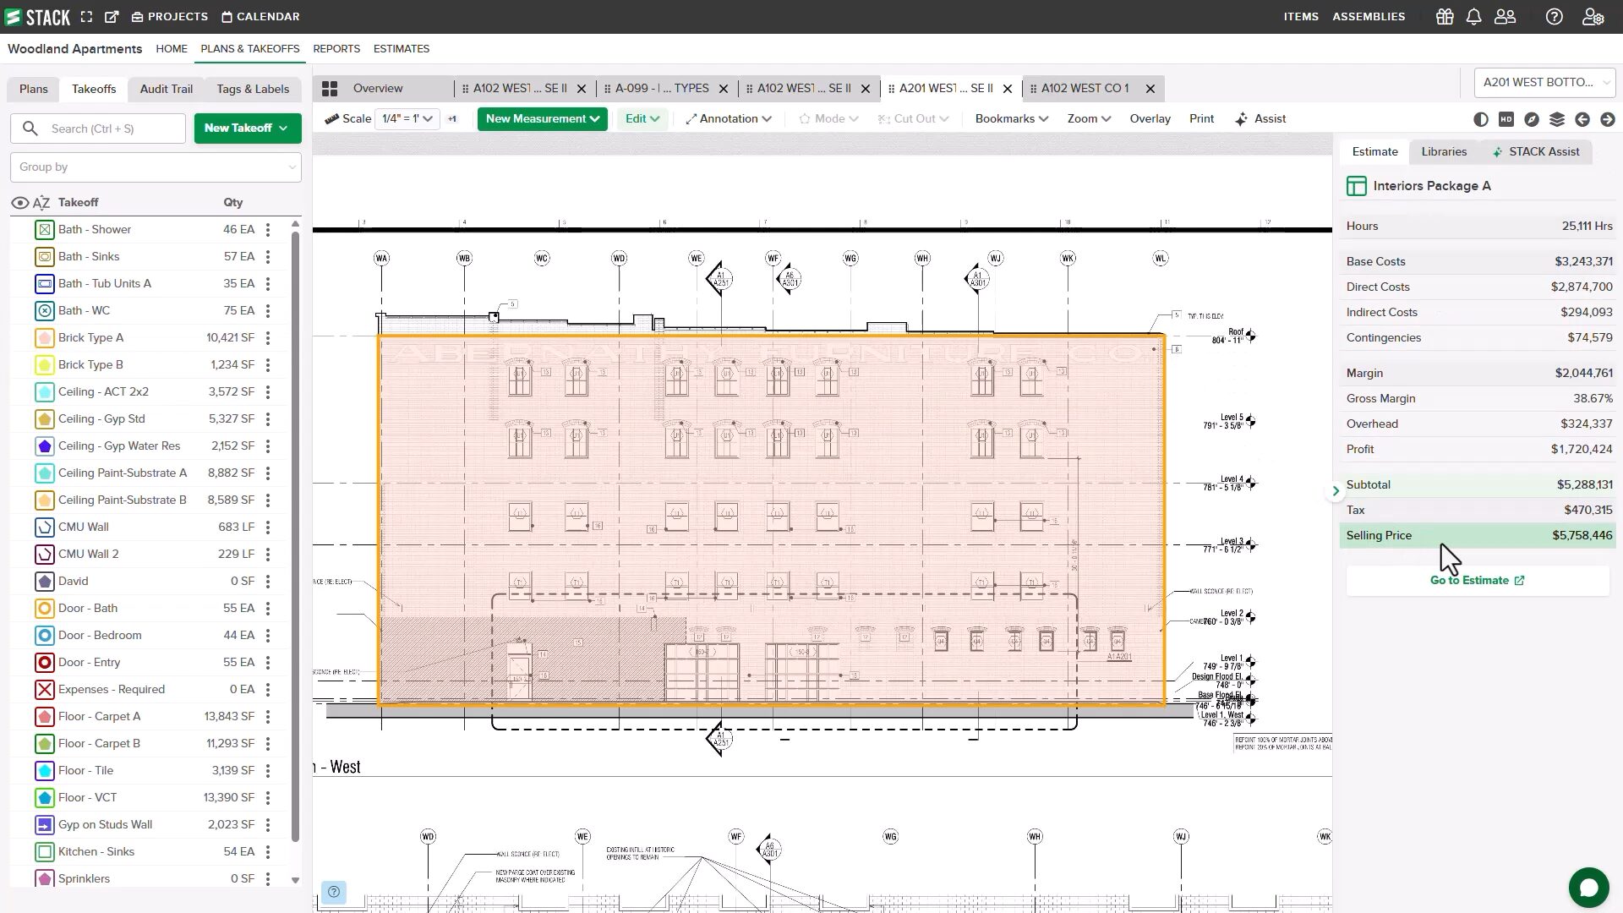Viewport: 1623px width, 913px height.
Task: Collapse the estimate side panel arrow
Action: [x=1336, y=490]
